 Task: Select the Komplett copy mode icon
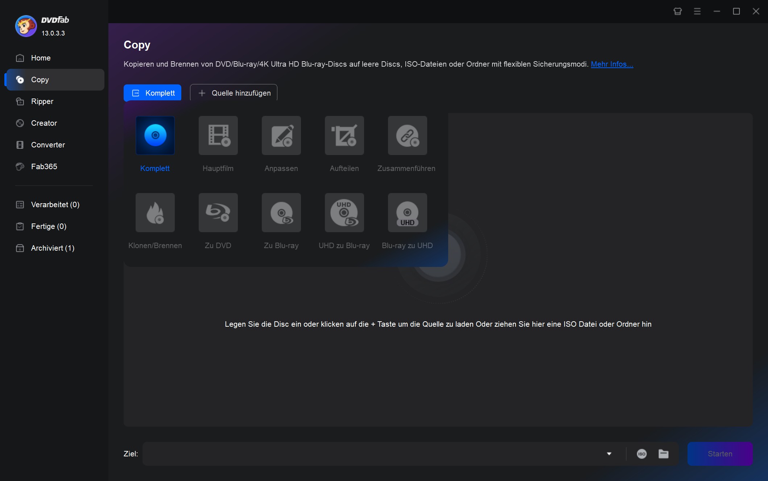pyautogui.click(x=155, y=135)
